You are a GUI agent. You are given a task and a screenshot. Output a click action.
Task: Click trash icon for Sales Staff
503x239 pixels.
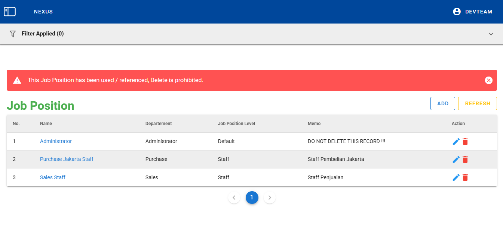pos(465,177)
